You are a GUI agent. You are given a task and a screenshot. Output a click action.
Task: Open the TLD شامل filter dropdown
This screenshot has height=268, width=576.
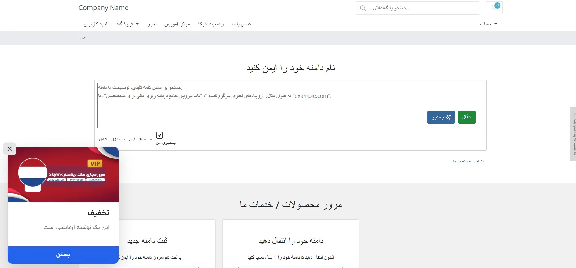coord(112,139)
